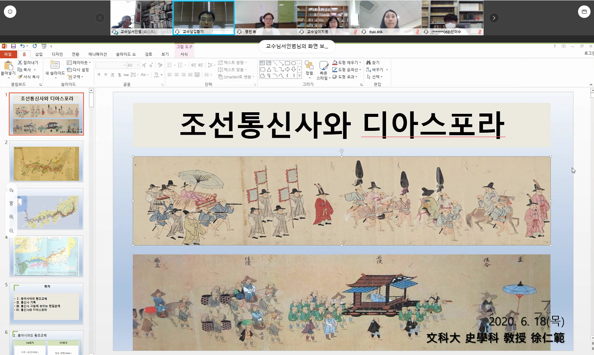The width and height of the screenshot is (594, 355).
Task: Toggle Bold (가) formatting button
Action: (99, 75)
